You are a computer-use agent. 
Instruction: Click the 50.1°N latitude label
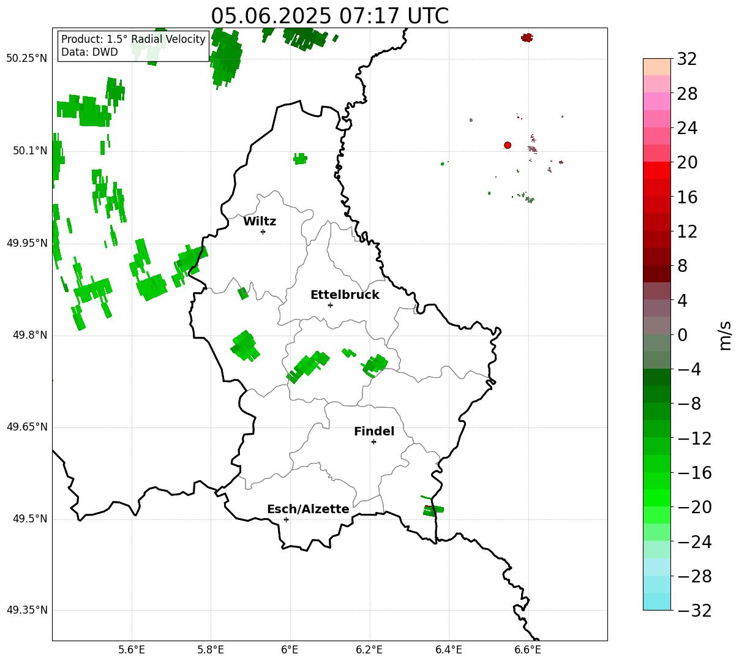(x=30, y=151)
